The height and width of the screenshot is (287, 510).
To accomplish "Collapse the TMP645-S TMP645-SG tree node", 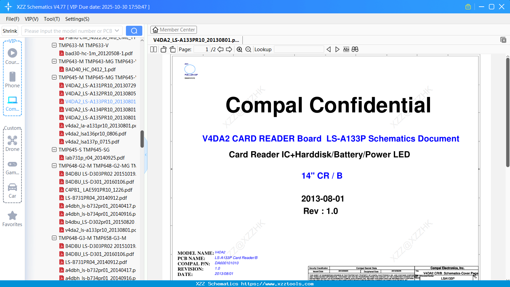I will [54, 150].
